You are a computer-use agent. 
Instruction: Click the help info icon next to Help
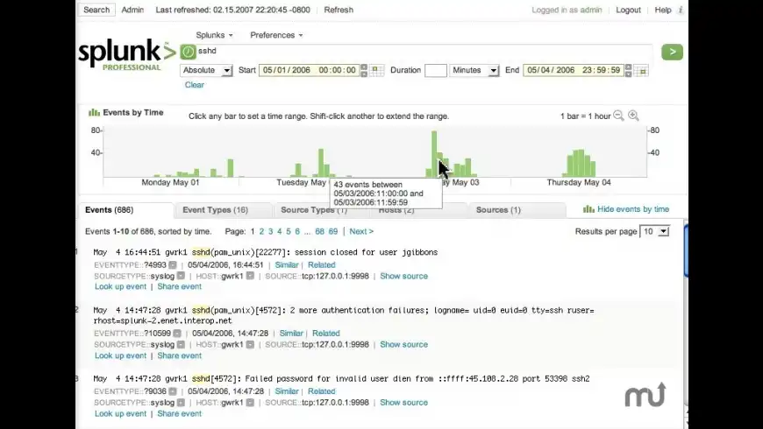681,10
